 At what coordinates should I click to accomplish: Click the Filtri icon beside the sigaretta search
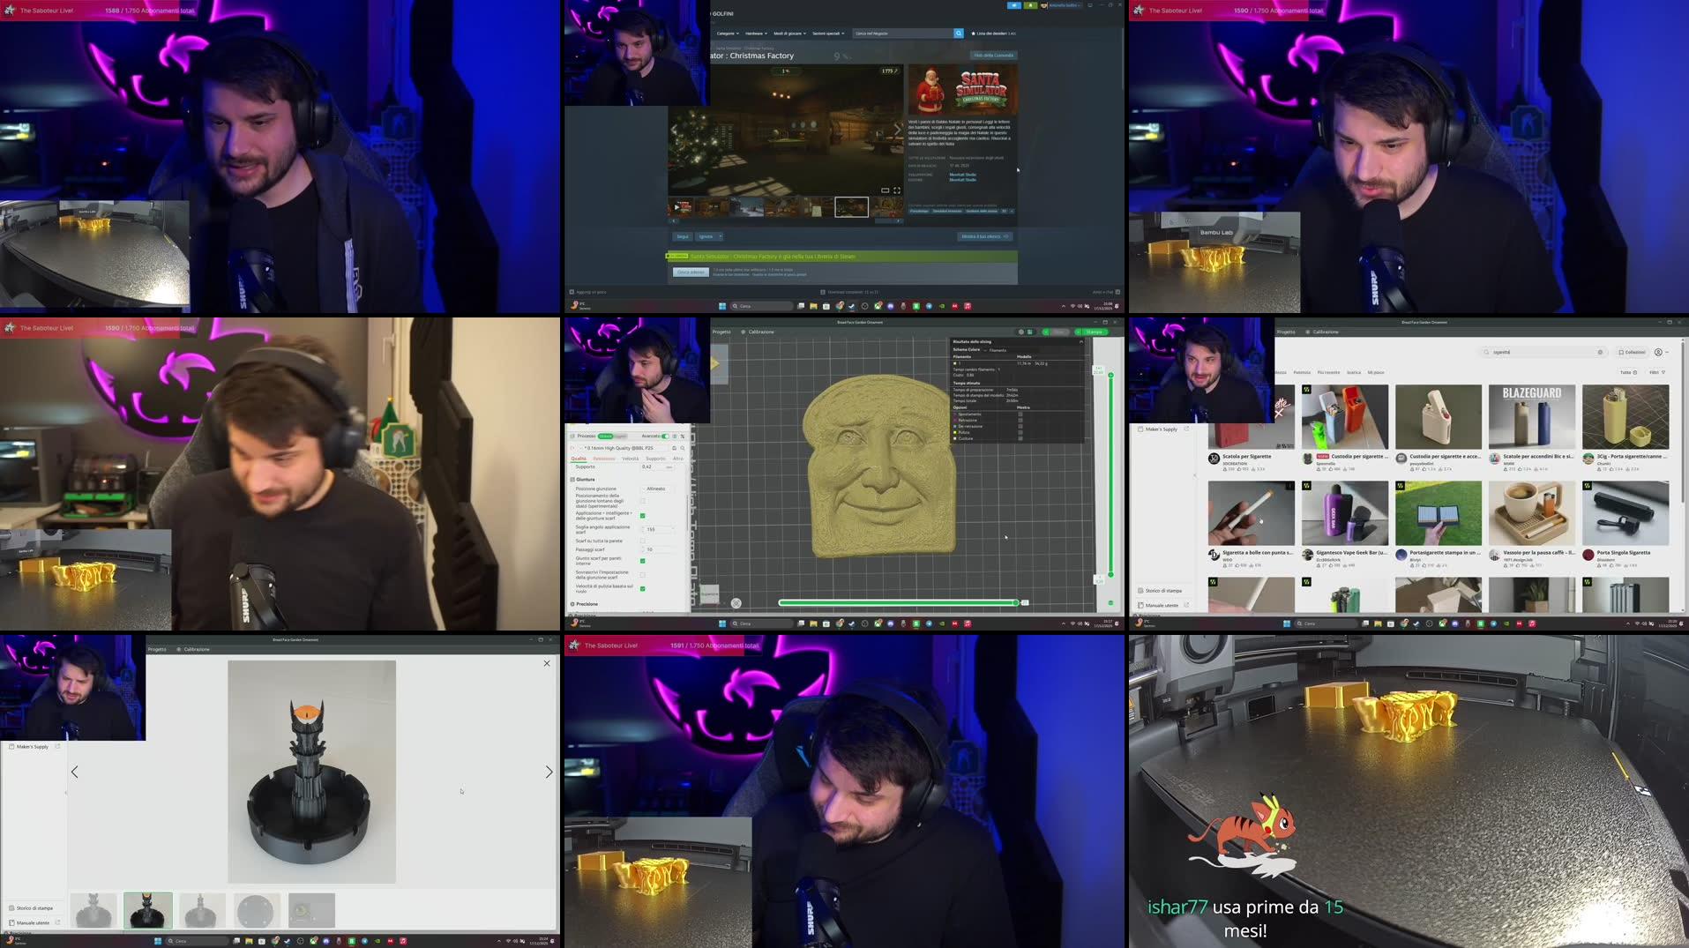pos(1663,372)
